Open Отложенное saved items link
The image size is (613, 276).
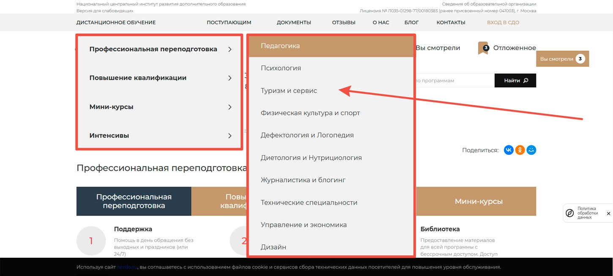(x=514, y=48)
